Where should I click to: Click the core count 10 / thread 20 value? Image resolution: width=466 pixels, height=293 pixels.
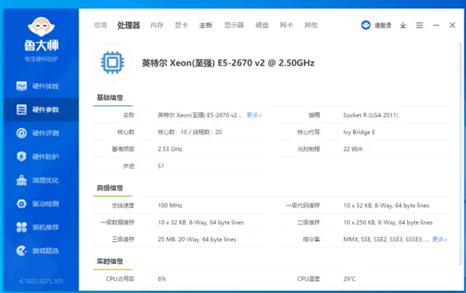tap(190, 132)
